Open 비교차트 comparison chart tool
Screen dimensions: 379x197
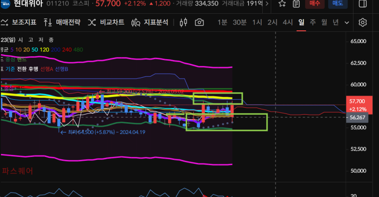[106, 22]
